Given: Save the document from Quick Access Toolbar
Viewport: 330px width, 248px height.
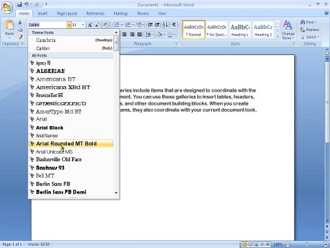Looking at the screenshot, I should [19, 4].
